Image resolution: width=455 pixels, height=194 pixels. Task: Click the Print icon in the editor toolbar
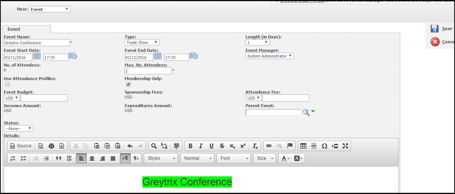coord(52,146)
